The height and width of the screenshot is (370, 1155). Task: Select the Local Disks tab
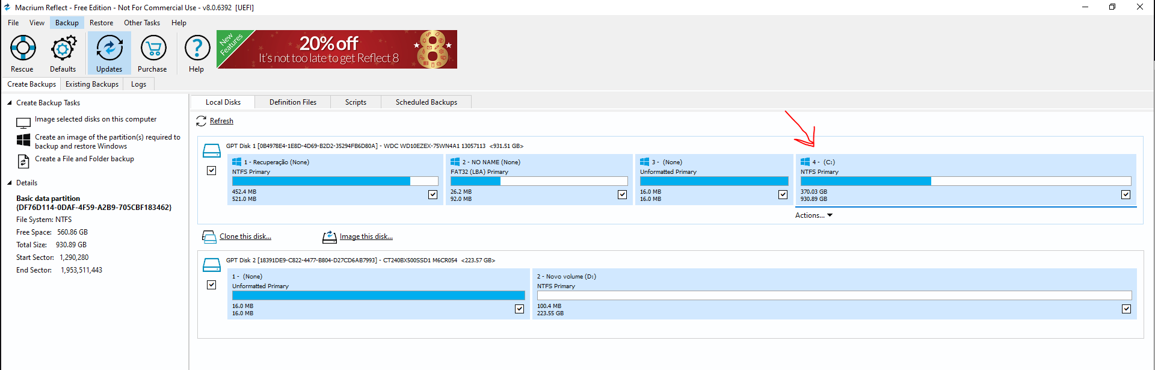tap(223, 102)
